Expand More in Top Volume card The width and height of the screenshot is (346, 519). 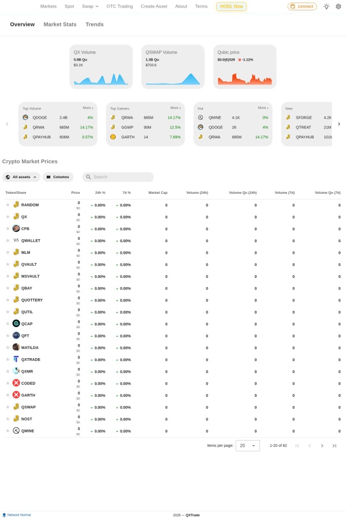[88, 108]
